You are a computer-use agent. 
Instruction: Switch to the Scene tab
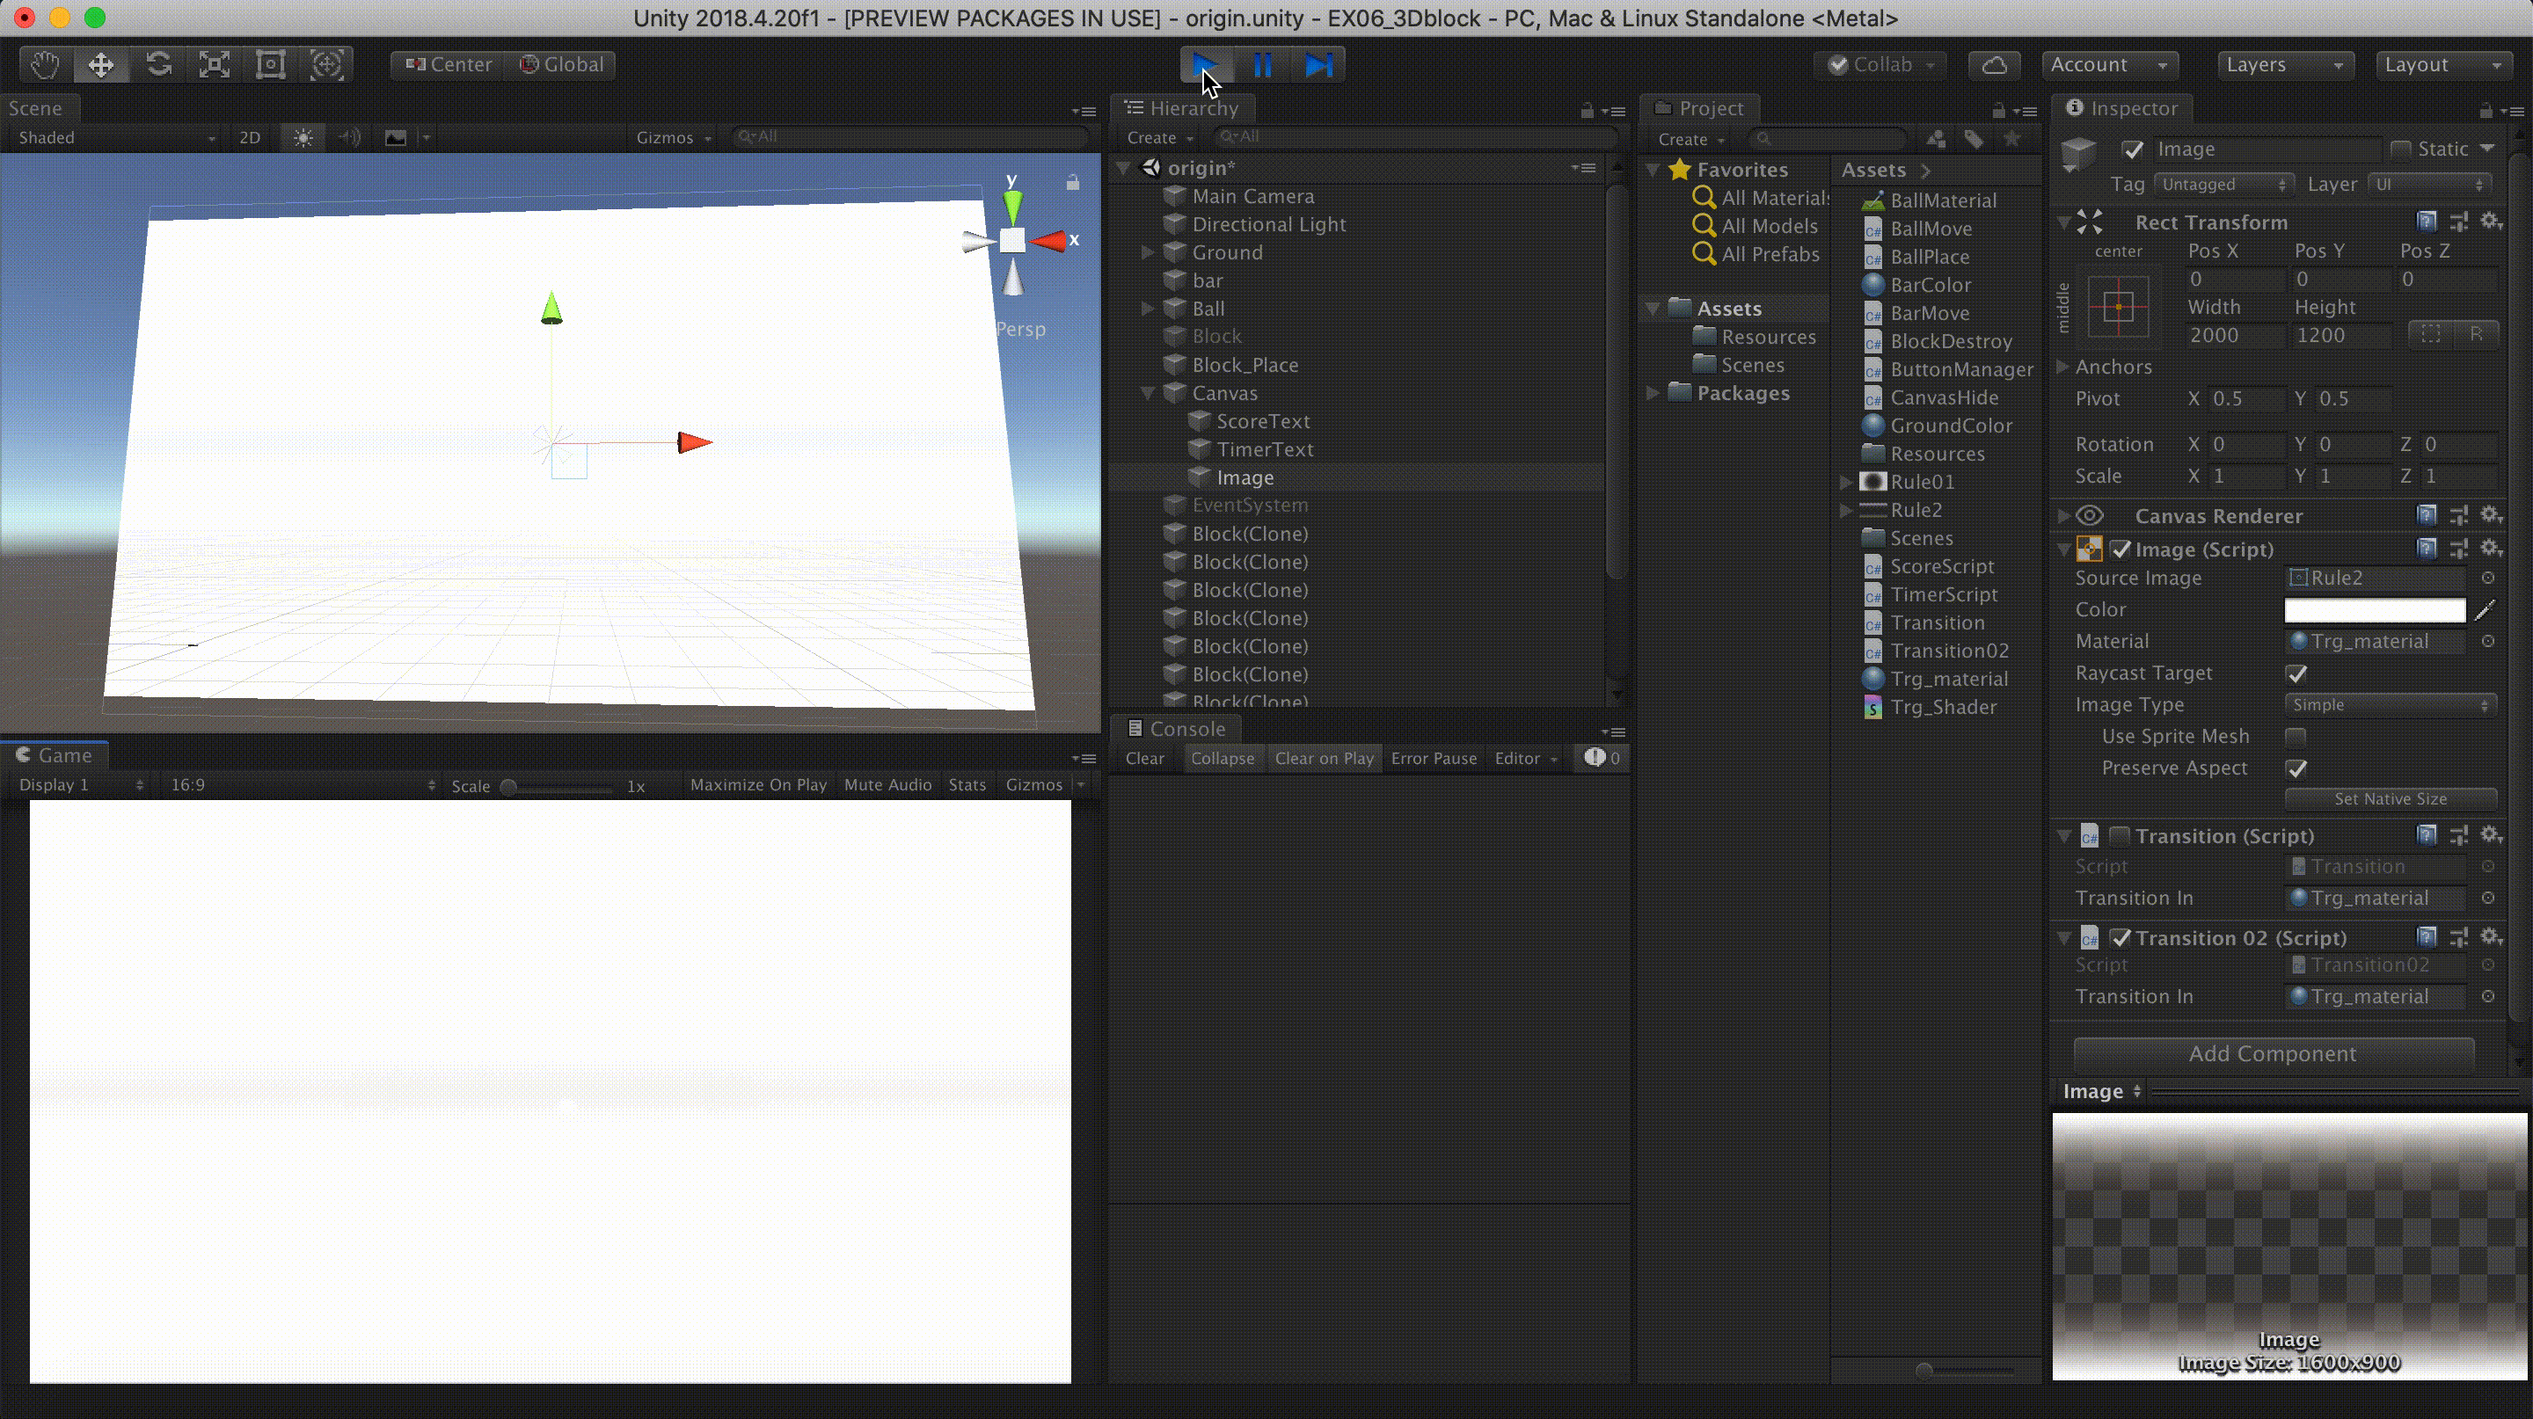pyautogui.click(x=35, y=108)
